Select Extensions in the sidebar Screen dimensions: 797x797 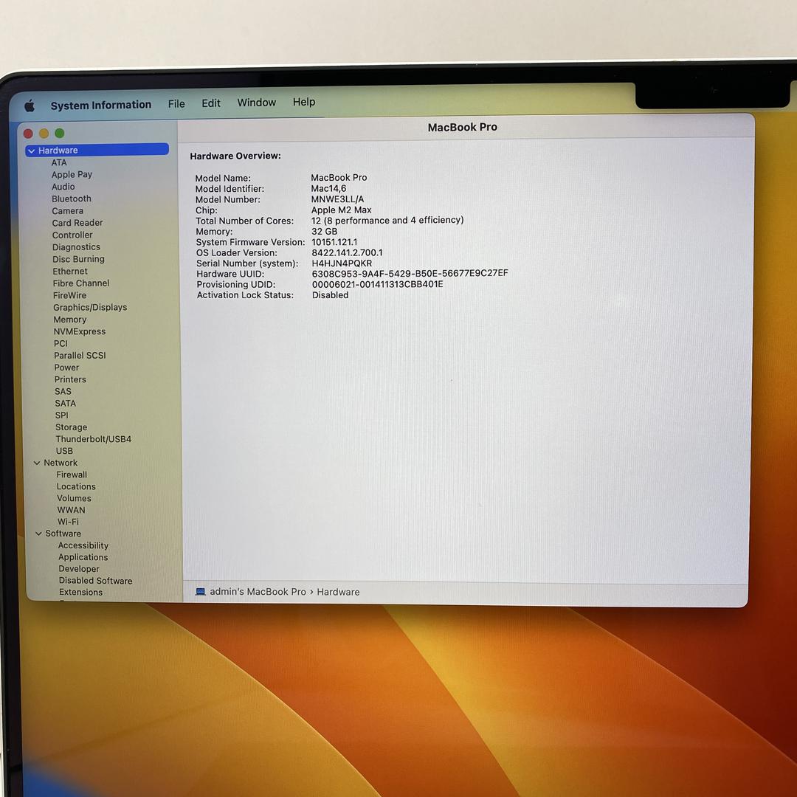81,593
